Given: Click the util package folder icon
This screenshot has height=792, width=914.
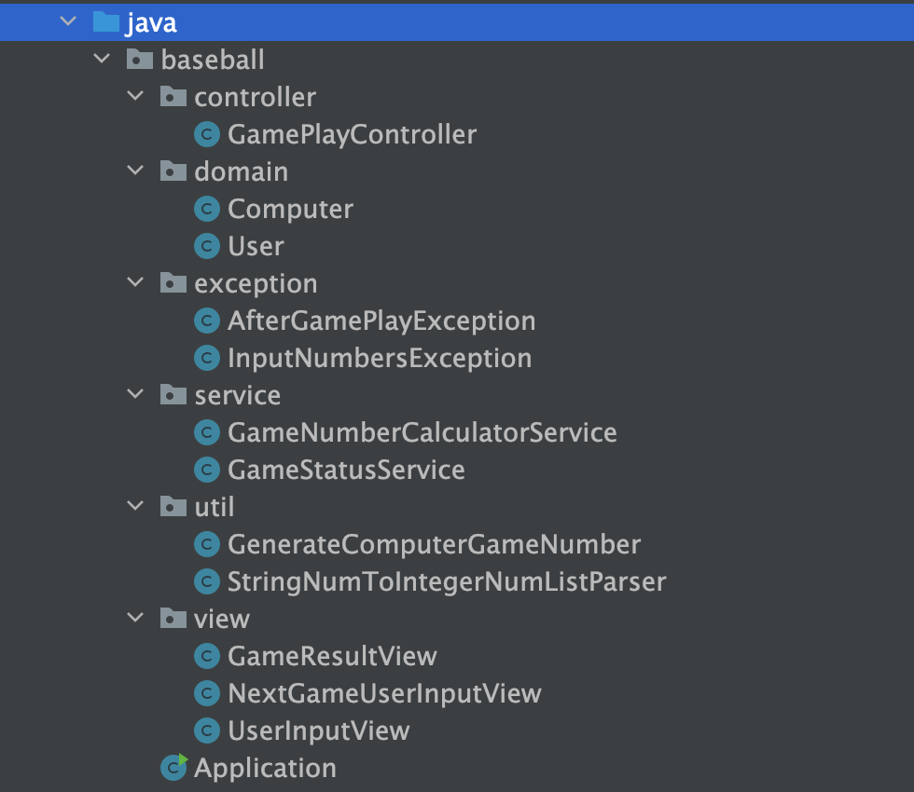Looking at the screenshot, I should pyautogui.click(x=173, y=506).
